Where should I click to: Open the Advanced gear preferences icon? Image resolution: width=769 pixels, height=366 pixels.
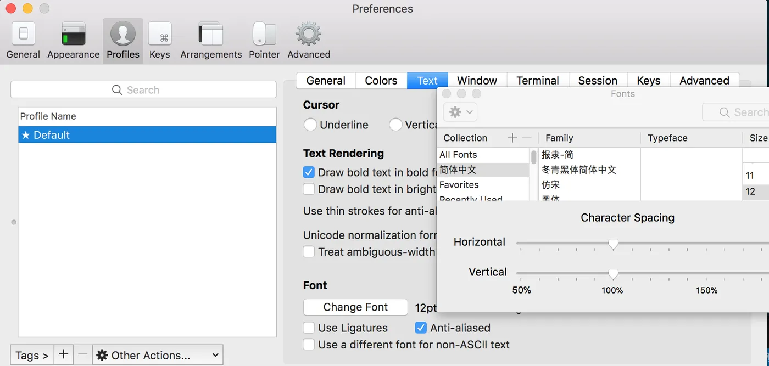(x=309, y=34)
